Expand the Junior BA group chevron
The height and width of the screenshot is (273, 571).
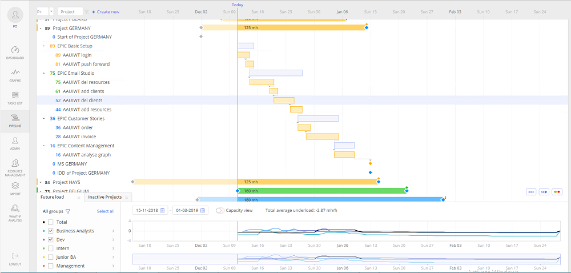pyautogui.click(x=113, y=257)
